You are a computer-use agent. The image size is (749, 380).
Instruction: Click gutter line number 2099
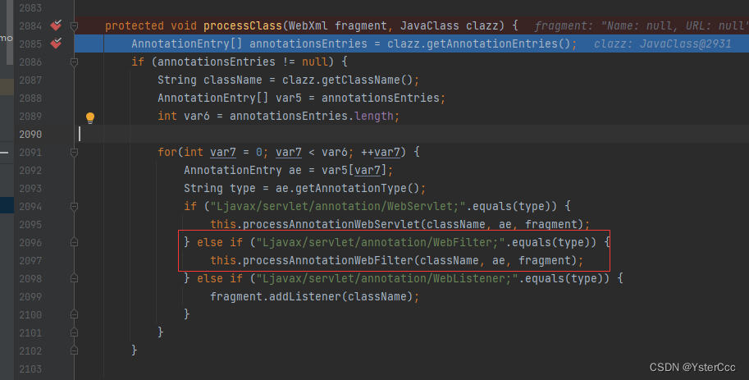tap(30, 297)
